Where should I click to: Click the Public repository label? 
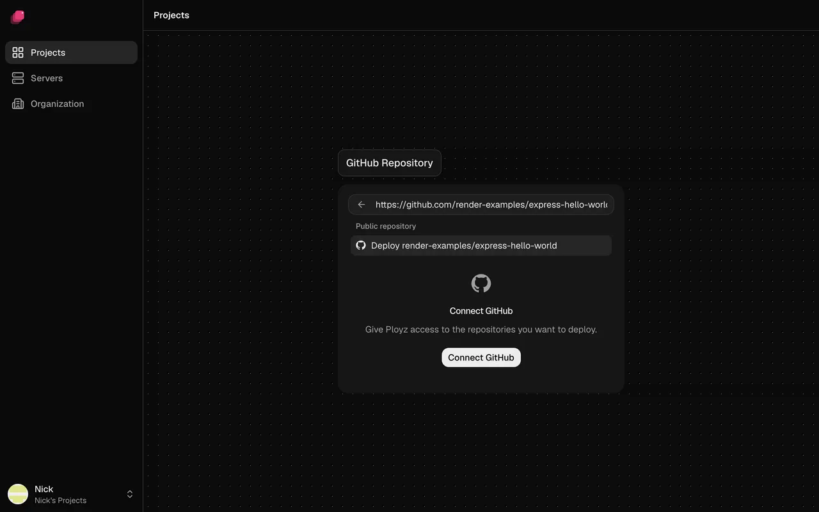(x=386, y=226)
